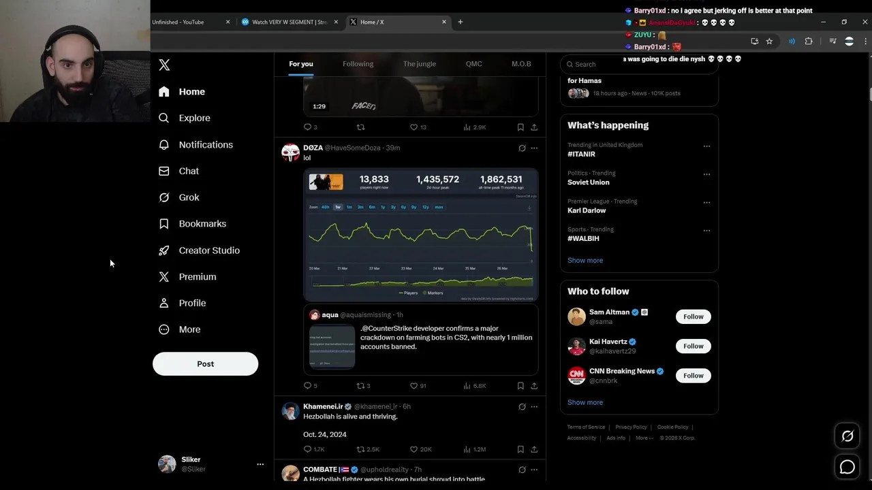
Task: Like the video post with 13 likes
Action: 418,127
